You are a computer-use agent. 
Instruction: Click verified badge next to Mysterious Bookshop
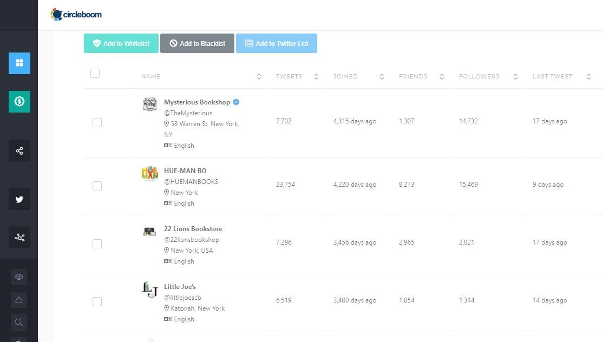click(236, 102)
